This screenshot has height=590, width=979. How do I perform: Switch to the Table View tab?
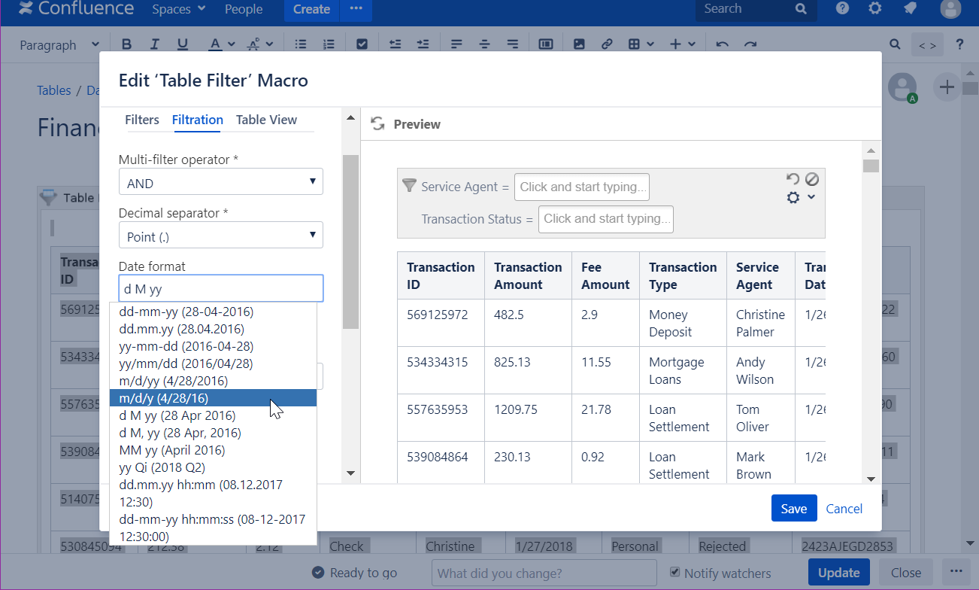point(266,120)
